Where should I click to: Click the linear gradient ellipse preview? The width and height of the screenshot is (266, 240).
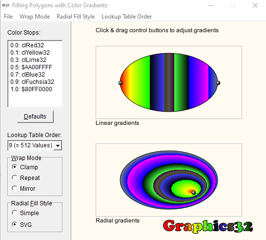point(169,82)
